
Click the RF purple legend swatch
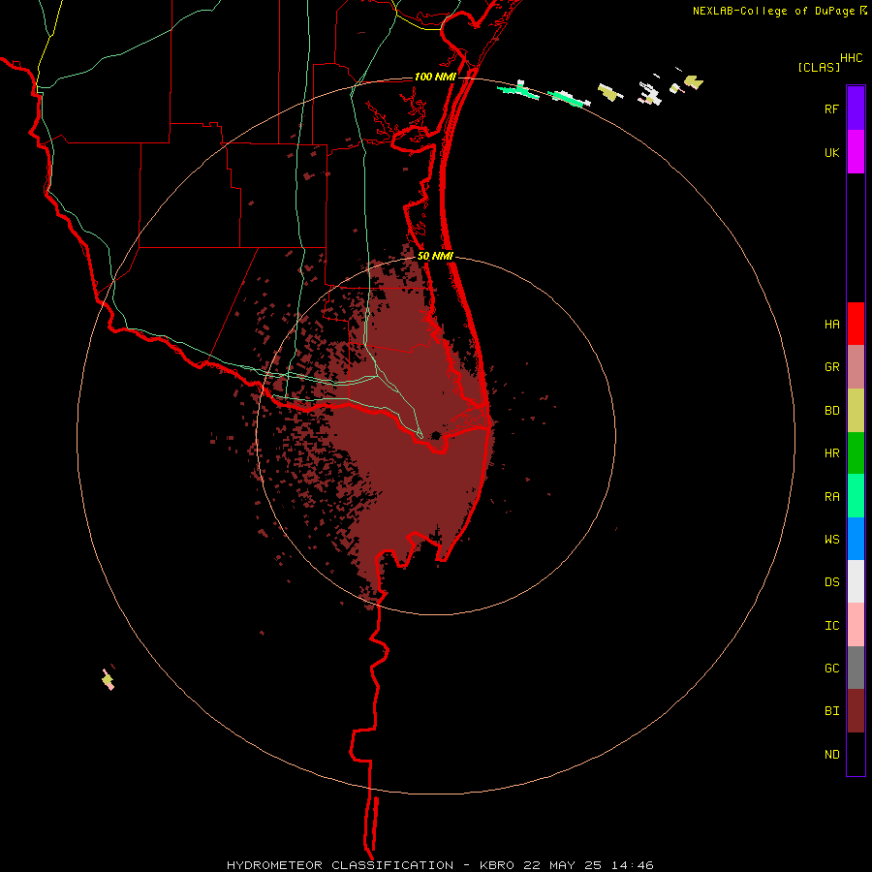pyautogui.click(x=856, y=109)
